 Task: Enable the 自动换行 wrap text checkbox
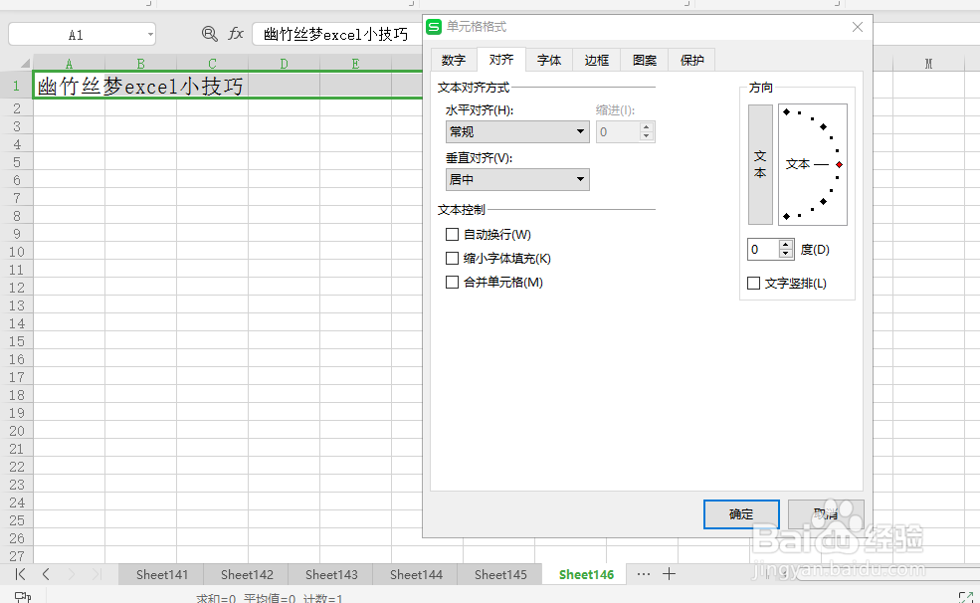pos(453,234)
